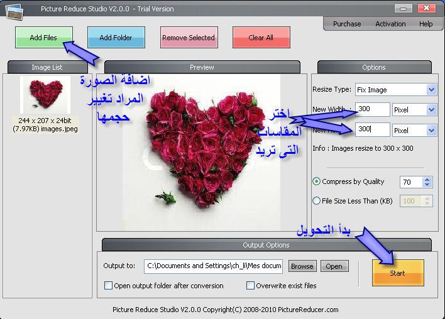Click the quality value field showing 70
Image resolution: width=445 pixels, height=319 pixels.
point(411,182)
